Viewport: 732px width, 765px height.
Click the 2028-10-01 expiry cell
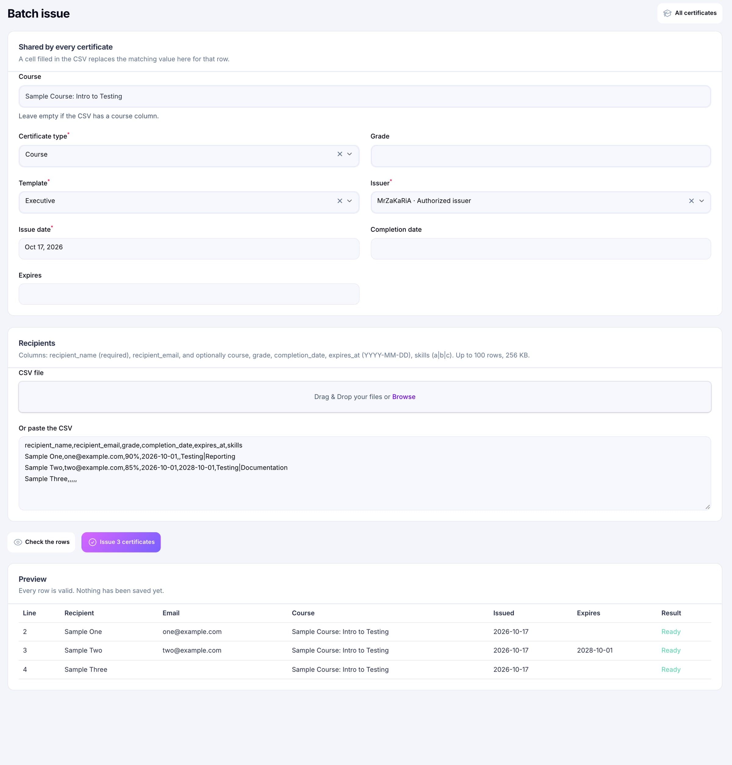595,651
